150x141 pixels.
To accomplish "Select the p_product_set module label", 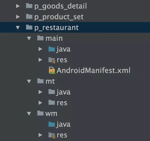I will click(x=59, y=17).
